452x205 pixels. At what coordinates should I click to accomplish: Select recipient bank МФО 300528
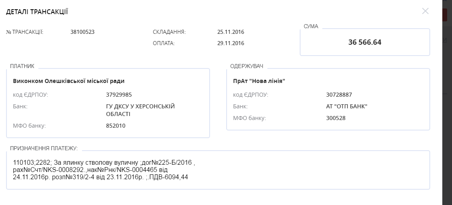(336, 118)
